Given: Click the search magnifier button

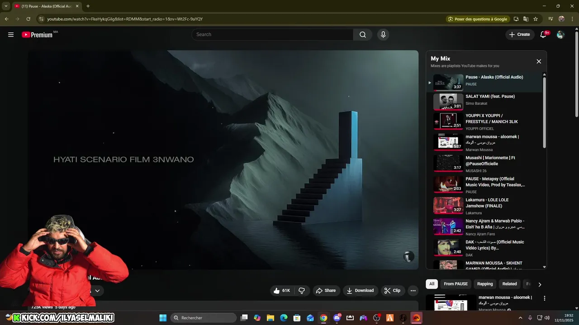Looking at the screenshot, I should pyautogui.click(x=363, y=35).
